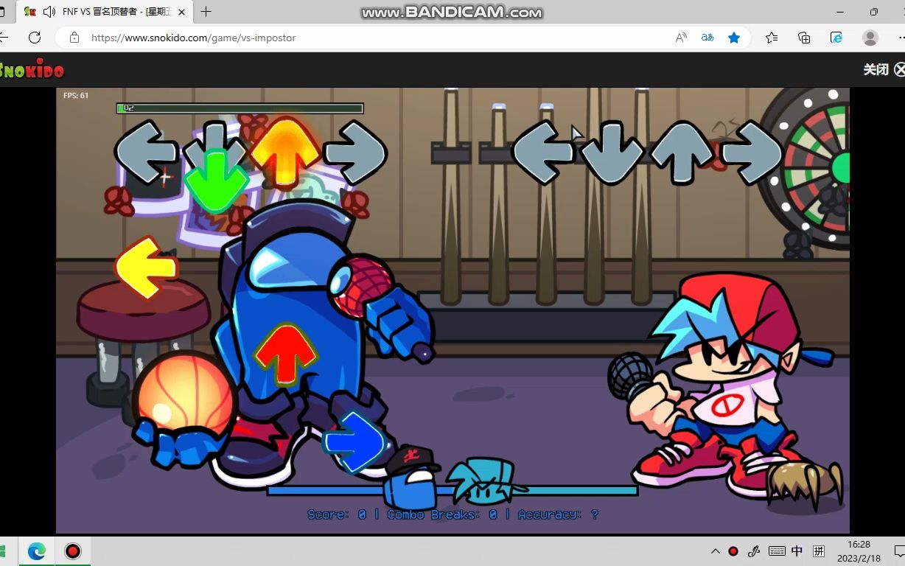Open the Windows Ink pen tray icon
Viewport: 905px width, 566px height.
754,551
